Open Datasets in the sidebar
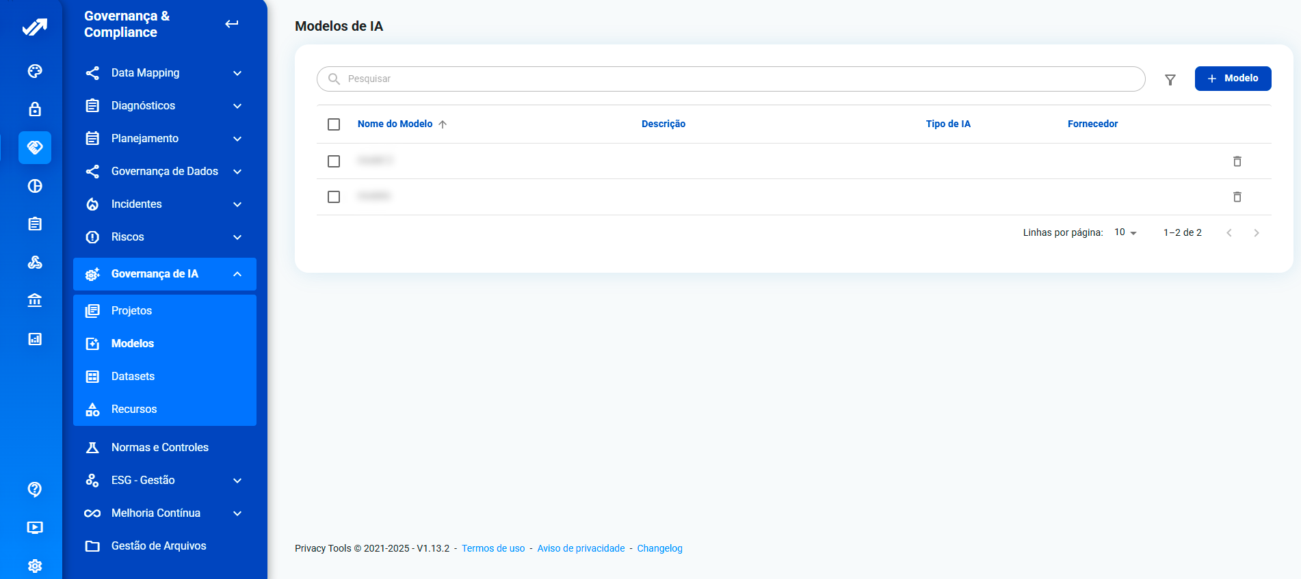Screen dimensions: 1301x579 pos(133,377)
